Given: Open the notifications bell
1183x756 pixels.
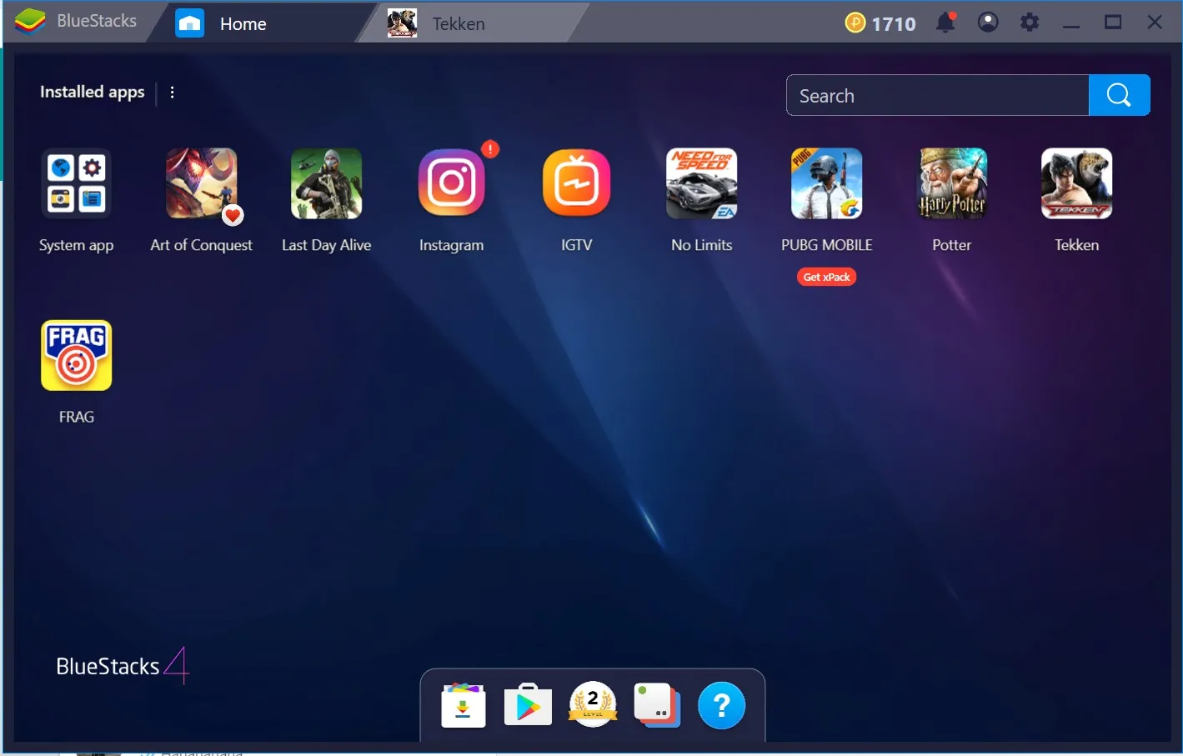Looking at the screenshot, I should coord(945,23).
